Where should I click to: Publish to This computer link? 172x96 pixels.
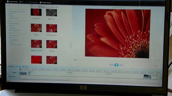click(14, 35)
